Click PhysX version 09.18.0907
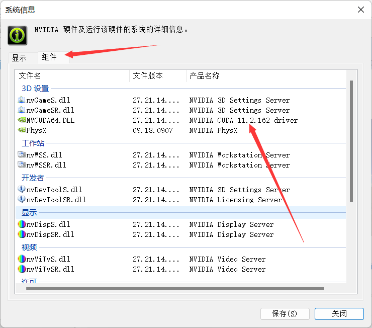The height and width of the screenshot is (328, 372). pyautogui.click(x=152, y=130)
